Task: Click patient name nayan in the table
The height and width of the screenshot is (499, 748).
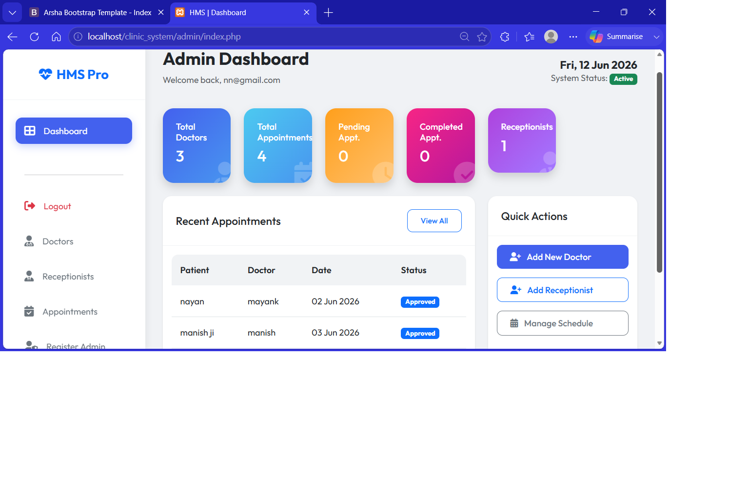Action: pos(192,301)
